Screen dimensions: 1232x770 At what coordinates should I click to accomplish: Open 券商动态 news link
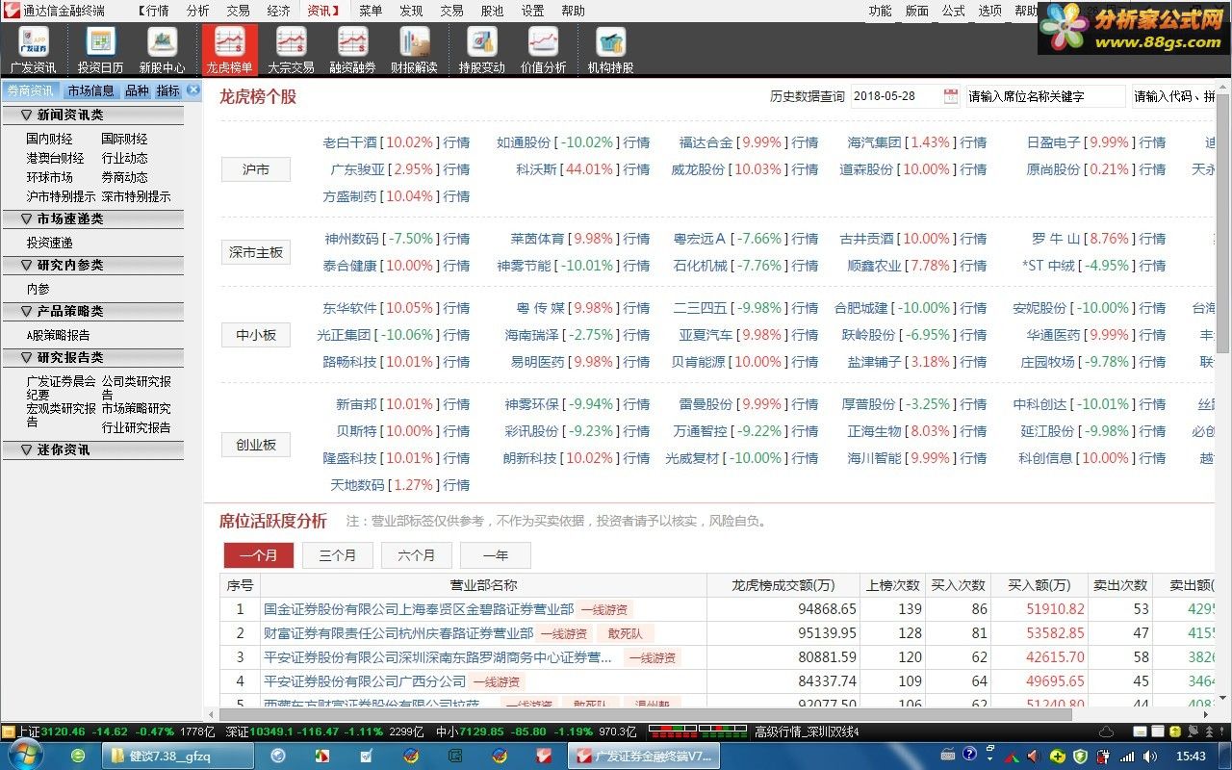pyautogui.click(x=124, y=177)
